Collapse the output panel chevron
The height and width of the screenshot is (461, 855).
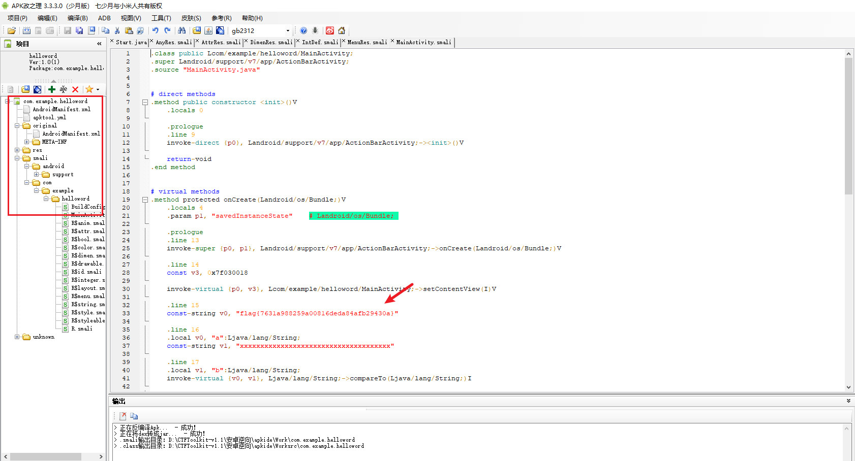(848, 401)
